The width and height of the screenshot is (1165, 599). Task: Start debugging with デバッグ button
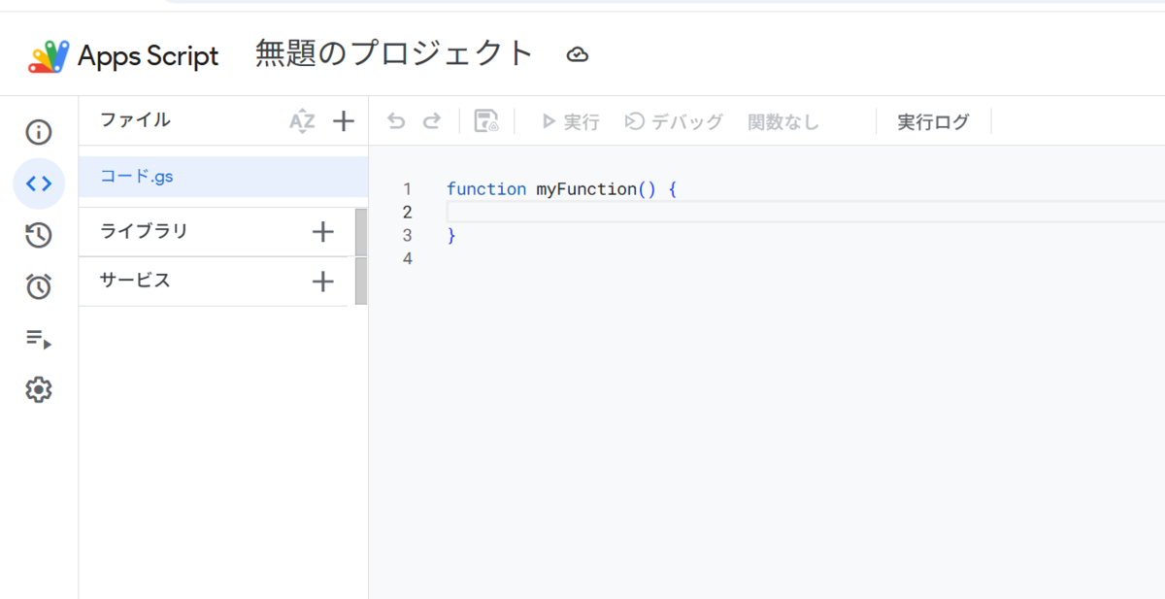[675, 121]
